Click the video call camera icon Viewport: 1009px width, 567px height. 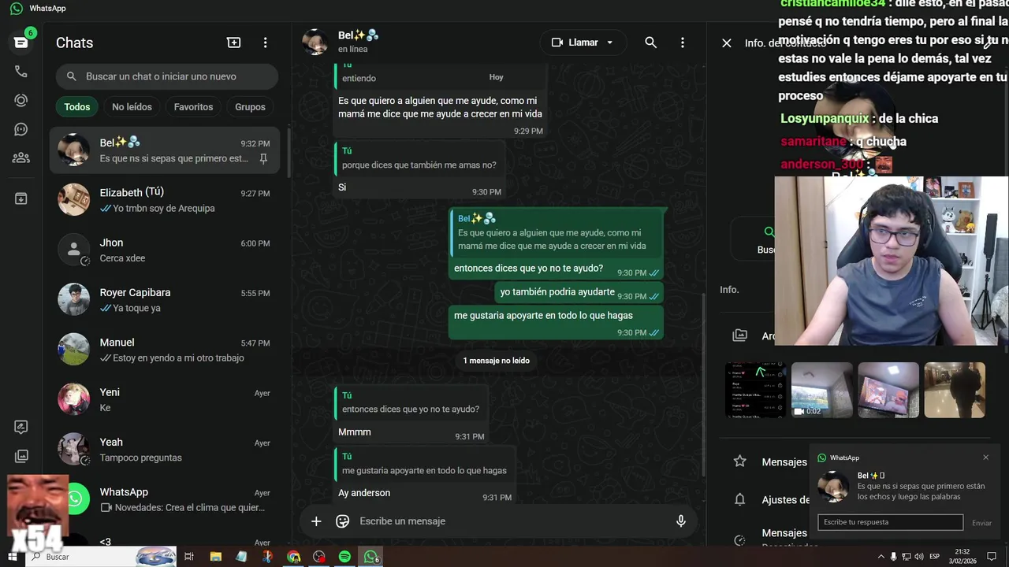(x=557, y=43)
